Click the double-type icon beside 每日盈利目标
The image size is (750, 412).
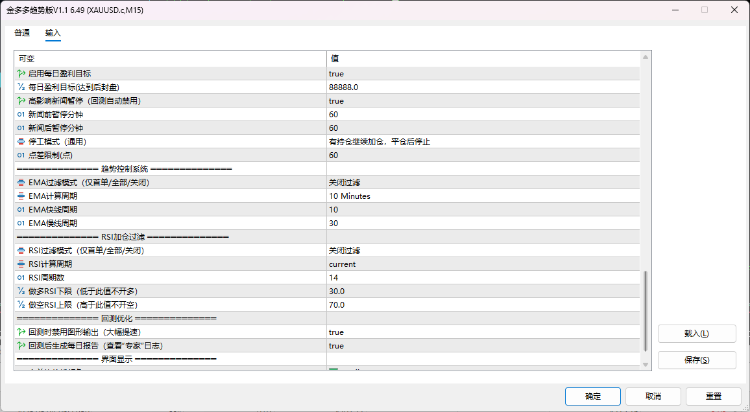[21, 87]
